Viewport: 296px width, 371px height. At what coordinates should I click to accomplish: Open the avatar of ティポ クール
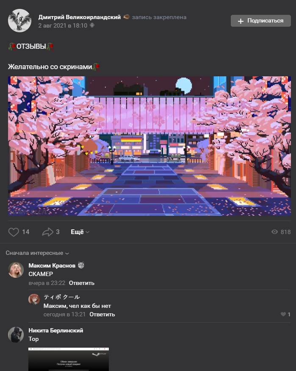coord(34,299)
